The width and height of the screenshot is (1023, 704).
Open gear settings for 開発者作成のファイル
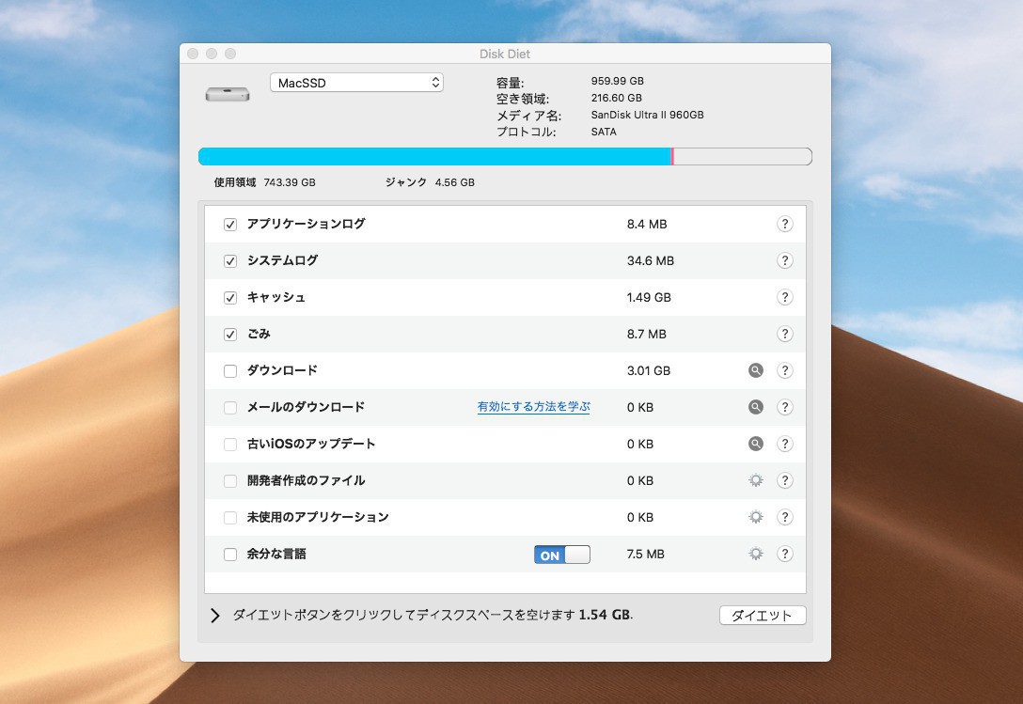(756, 480)
